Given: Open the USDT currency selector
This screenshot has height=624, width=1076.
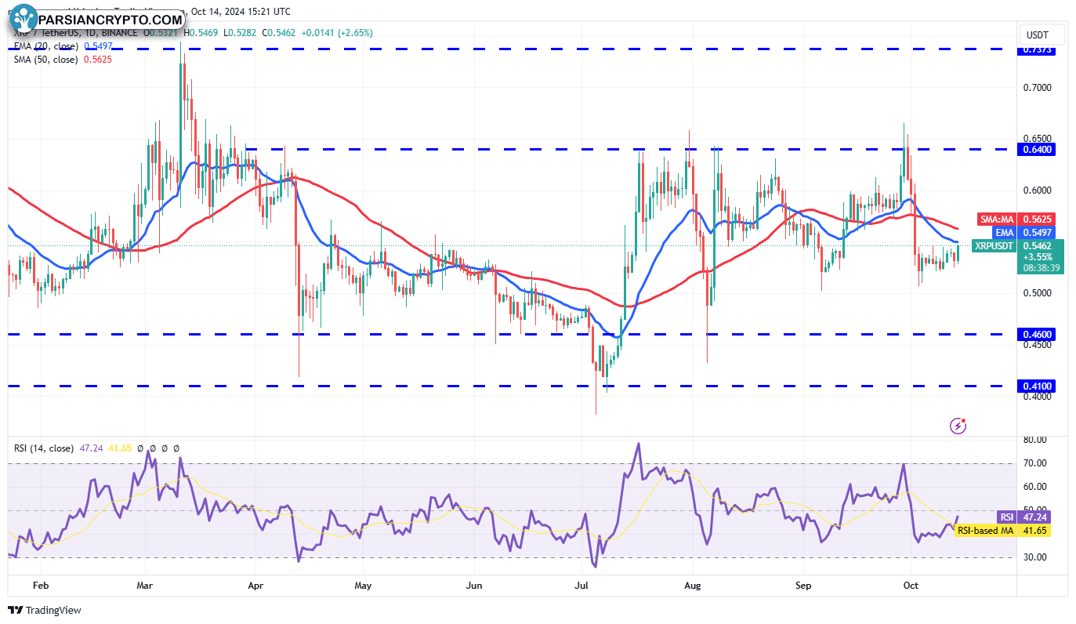Looking at the screenshot, I should click(1042, 34).
